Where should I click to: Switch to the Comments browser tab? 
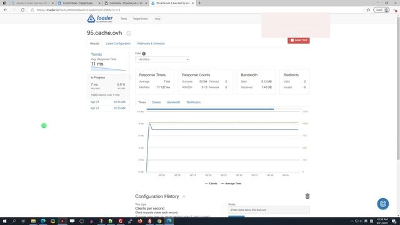[x=126, y=3]
